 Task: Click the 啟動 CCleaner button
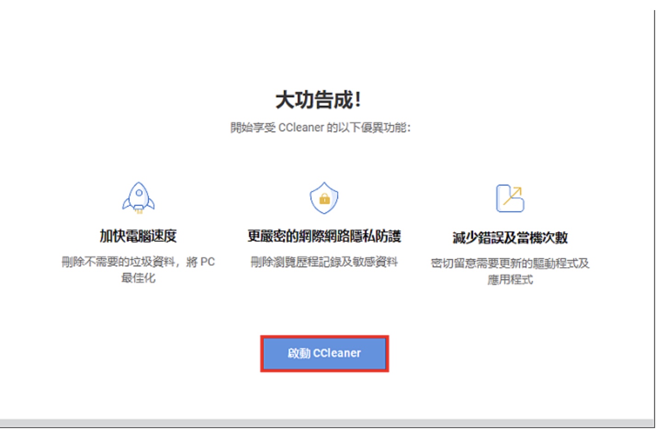[324, 353]
